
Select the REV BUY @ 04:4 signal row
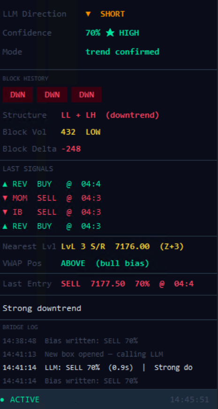(52, 184)
